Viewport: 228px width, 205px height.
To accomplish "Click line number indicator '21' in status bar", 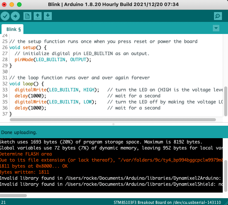I will (x=3, y=202).
